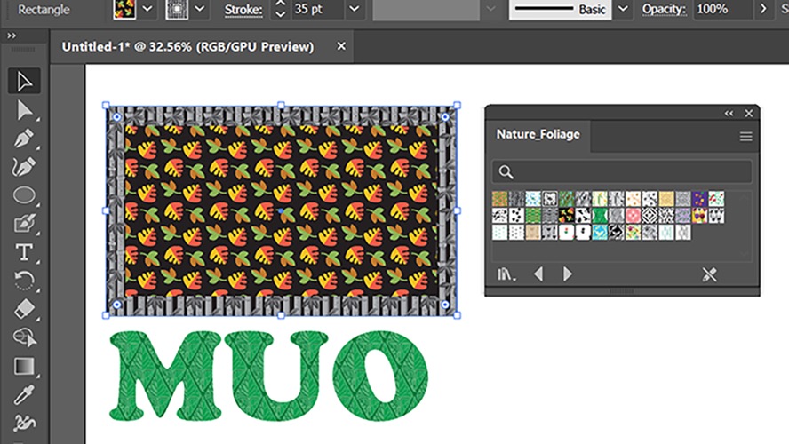Activate the Type tool

point(24,252)
